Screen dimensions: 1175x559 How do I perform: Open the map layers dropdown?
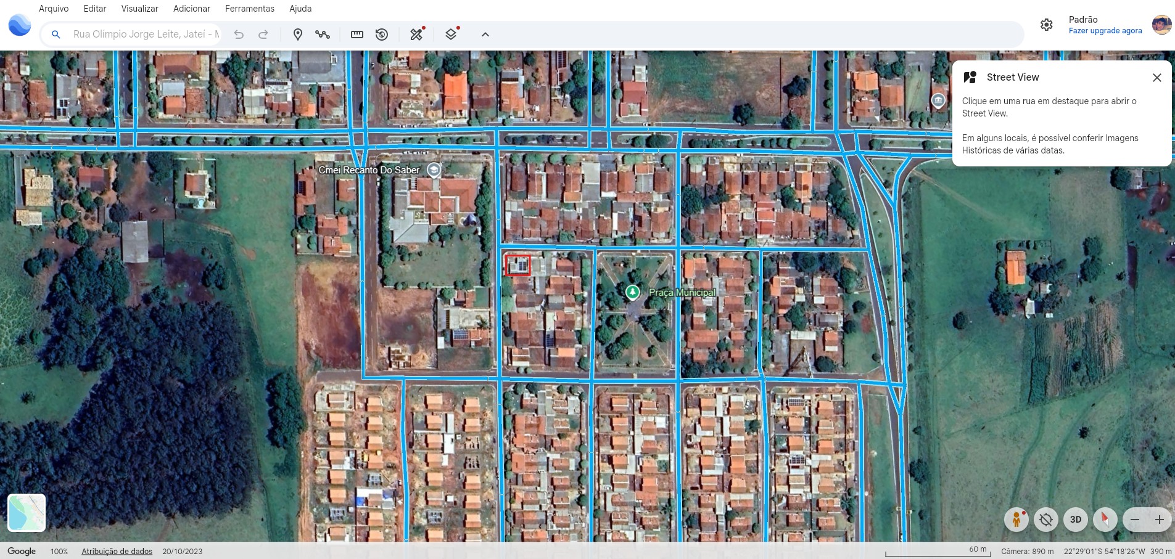pos(451,35)
